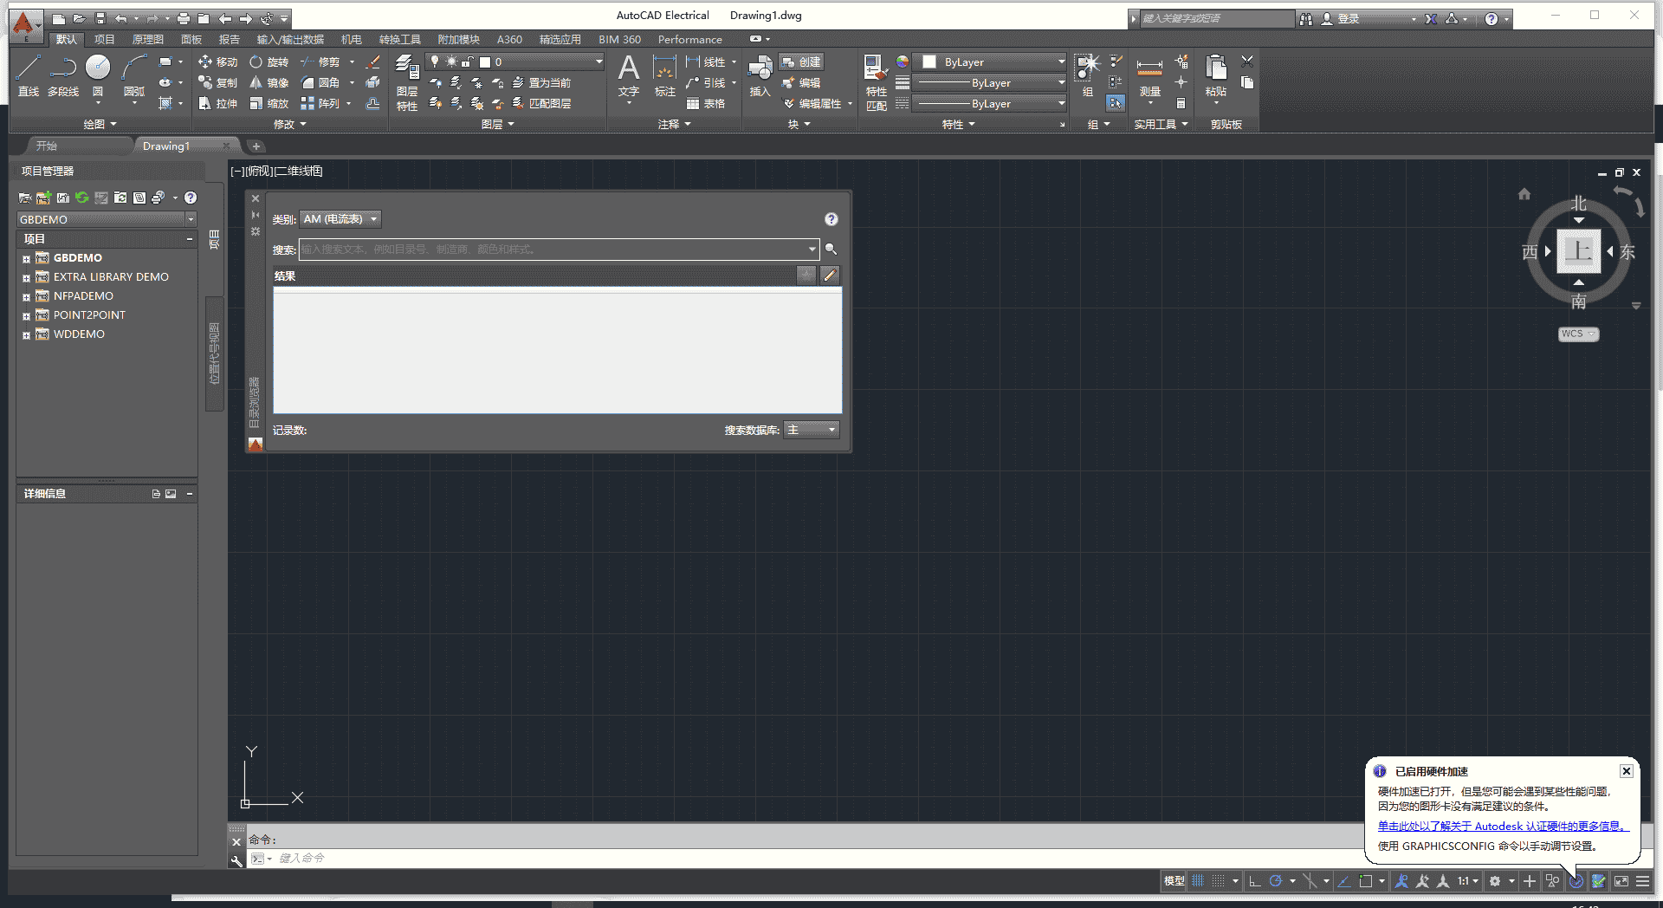The width and height of the screenshot is (1663, 908).
Task: Select the Copy (复制) tool
Action: tap(217, 82)
